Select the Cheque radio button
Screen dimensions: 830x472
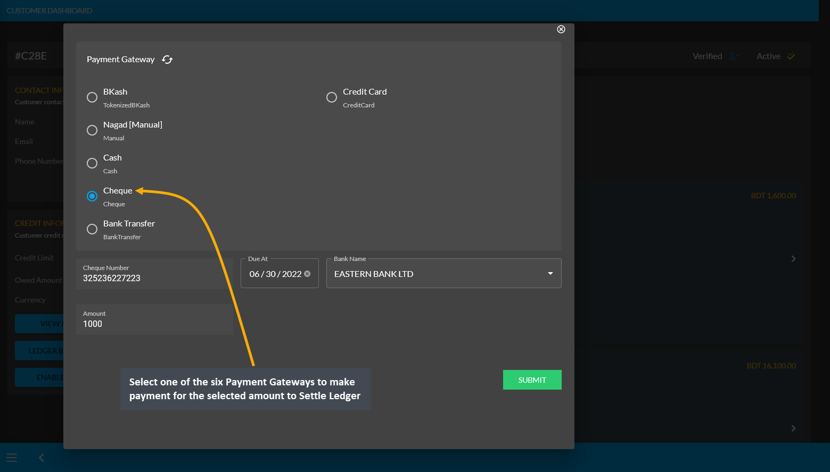coord(92,196)
